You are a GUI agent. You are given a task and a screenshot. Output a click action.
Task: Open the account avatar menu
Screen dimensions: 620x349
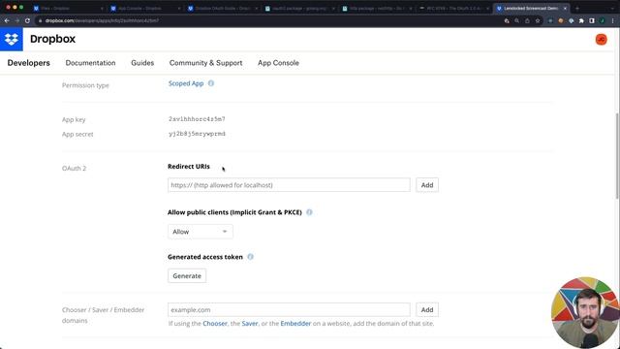(601, 39)
